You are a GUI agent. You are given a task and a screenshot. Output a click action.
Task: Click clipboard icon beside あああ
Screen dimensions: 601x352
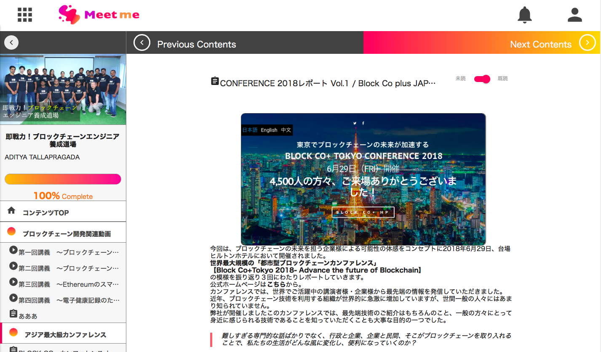tap(13, 314)
